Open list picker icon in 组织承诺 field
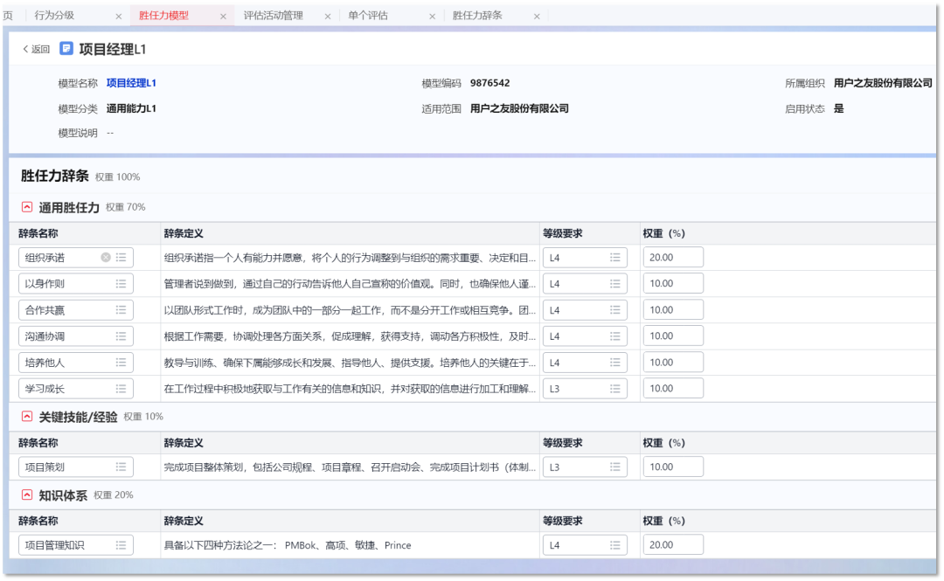Viewport: 944px width, 581px height. click(121, 258)
